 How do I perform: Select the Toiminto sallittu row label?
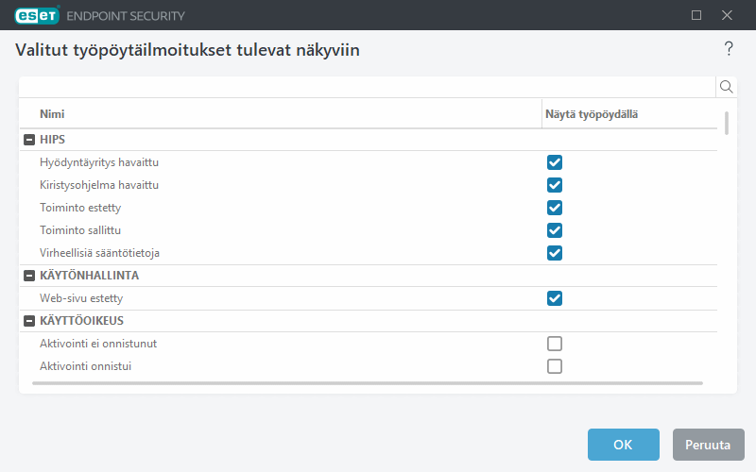[80, 230]
